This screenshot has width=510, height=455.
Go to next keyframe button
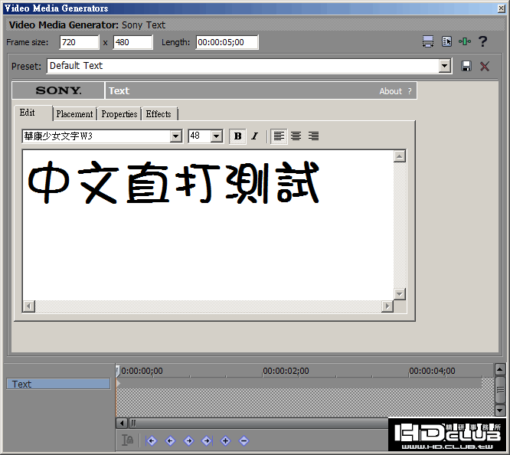pos(188,441)
